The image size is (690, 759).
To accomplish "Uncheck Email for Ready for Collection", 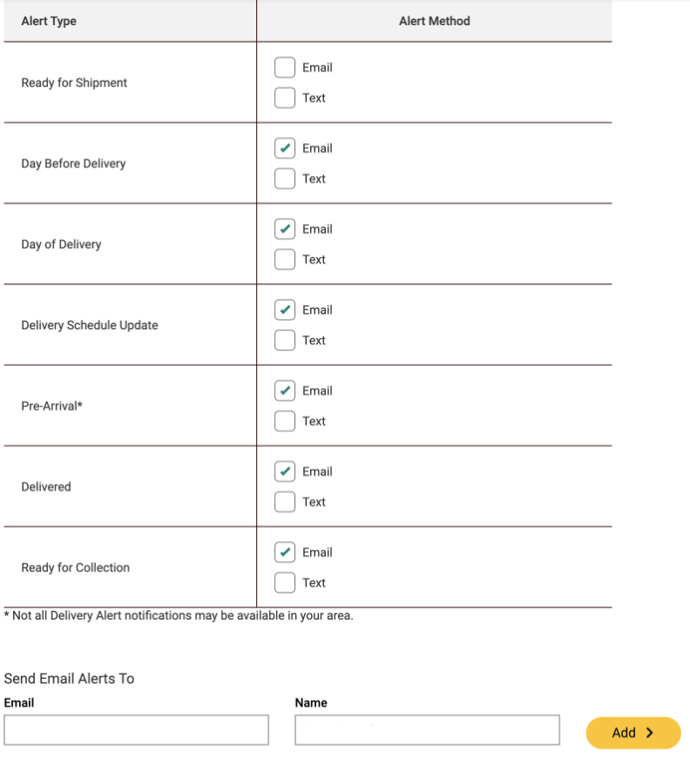I will point(285,552).
